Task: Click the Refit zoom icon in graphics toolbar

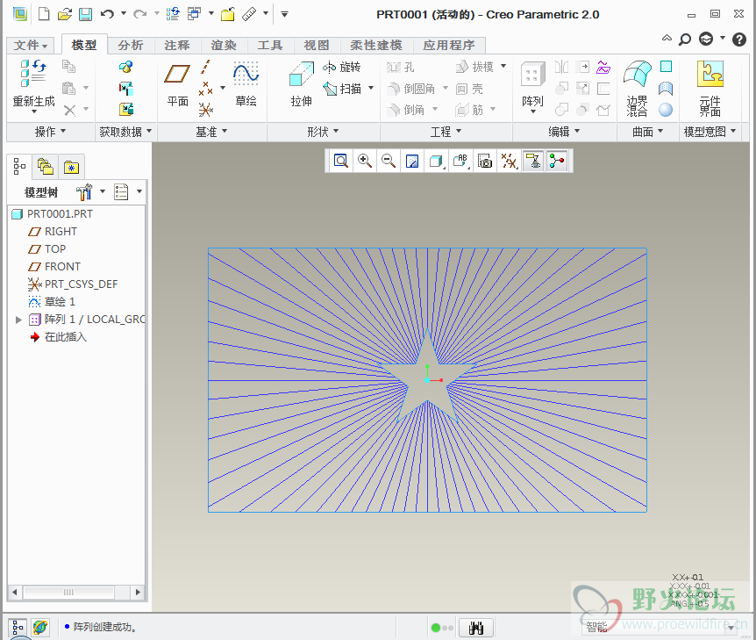Action: coord(340,160)
